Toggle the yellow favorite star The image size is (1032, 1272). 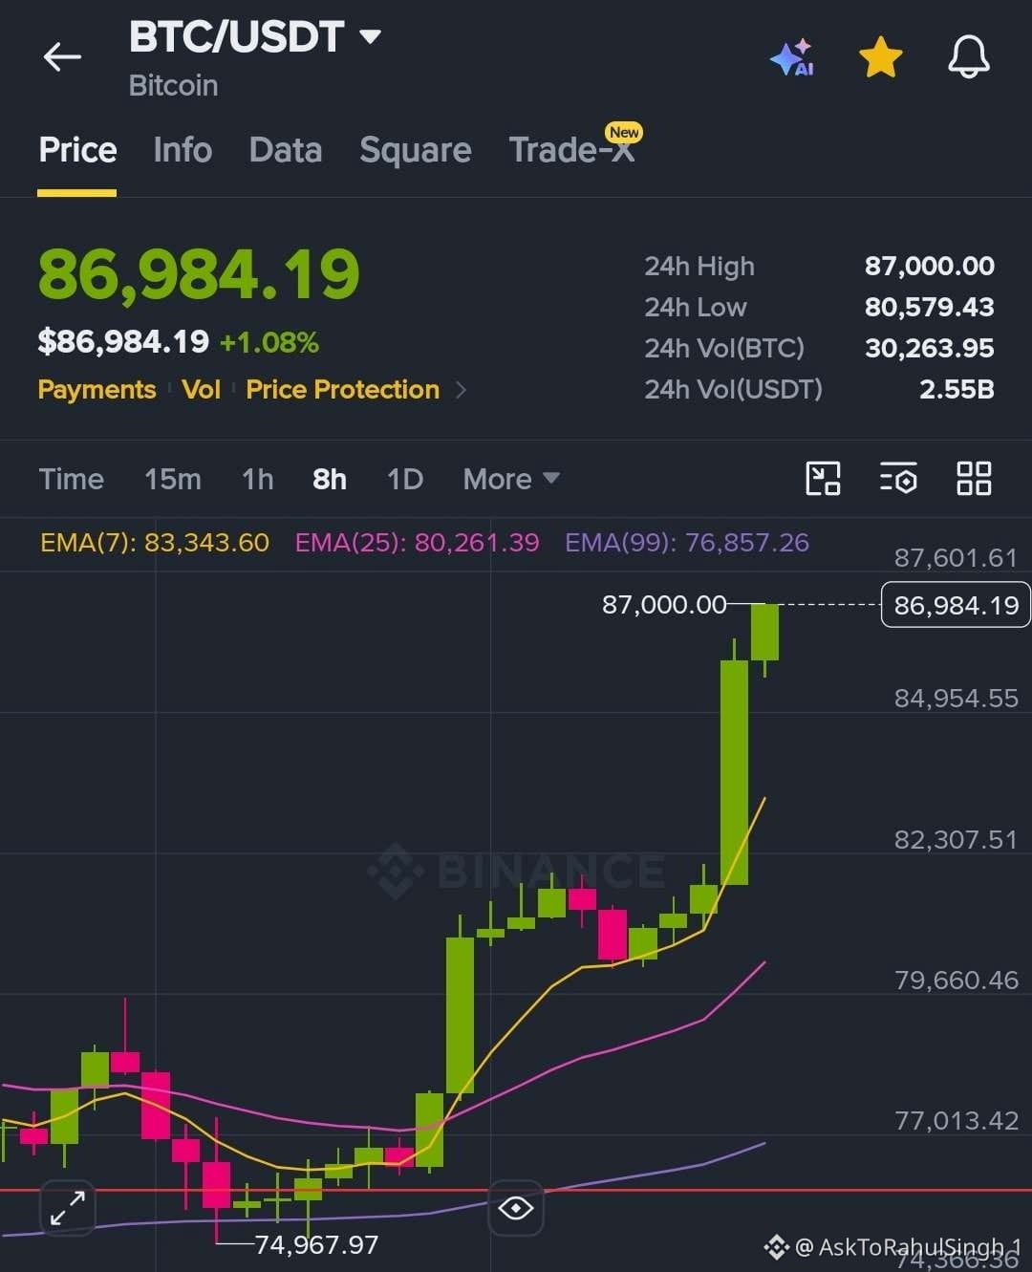coord(880,57)
